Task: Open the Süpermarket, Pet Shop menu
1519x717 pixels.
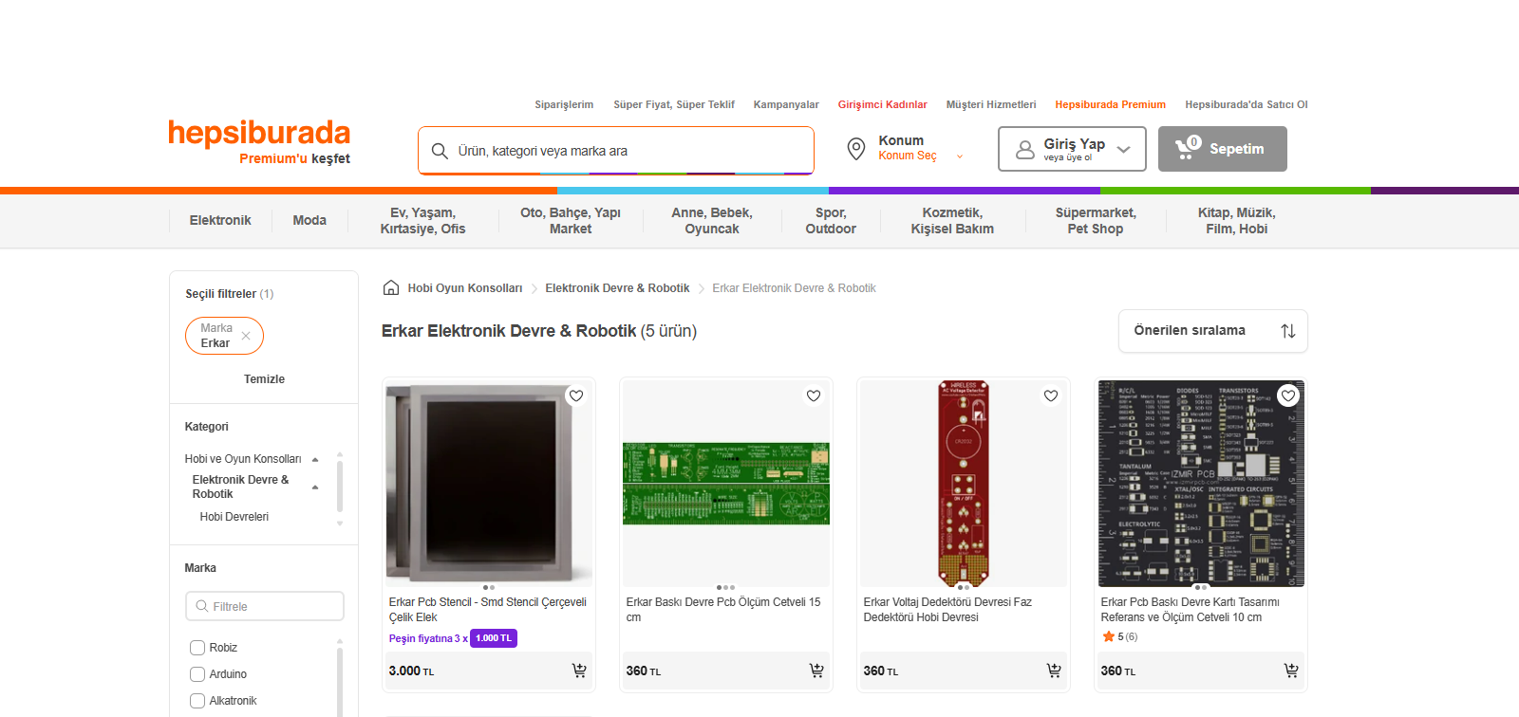Action: [x=1096, y=221]
